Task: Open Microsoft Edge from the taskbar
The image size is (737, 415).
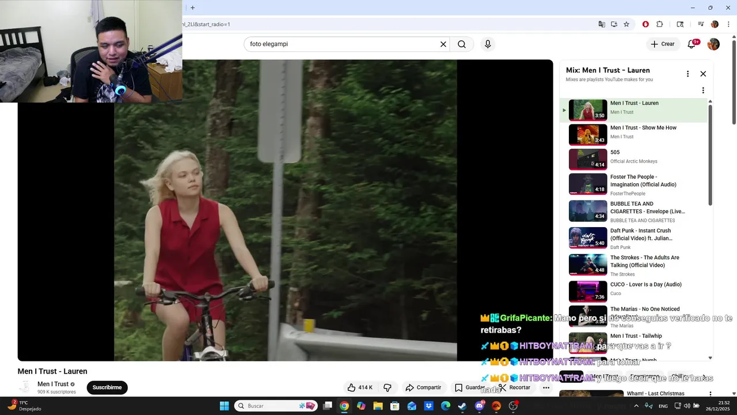Action: 446,406
